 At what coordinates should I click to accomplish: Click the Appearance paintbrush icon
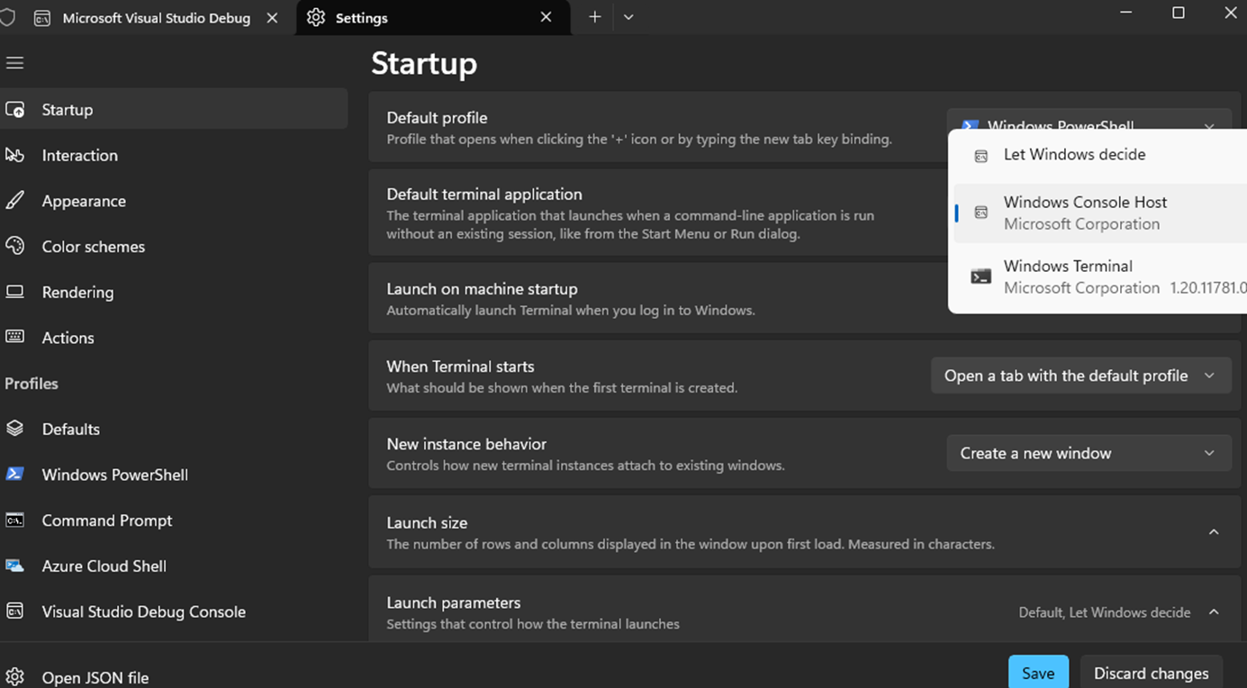click(x=14, y=201)
